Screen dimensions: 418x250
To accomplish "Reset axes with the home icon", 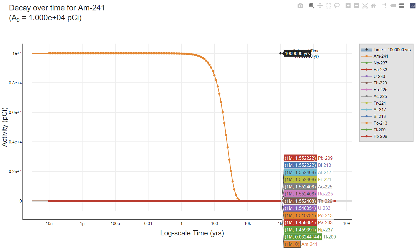I will pos(373,6).
